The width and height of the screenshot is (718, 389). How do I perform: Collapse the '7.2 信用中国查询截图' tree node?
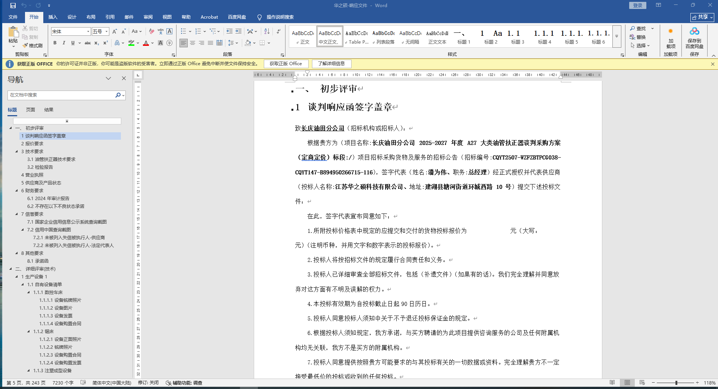click(23, 230)
